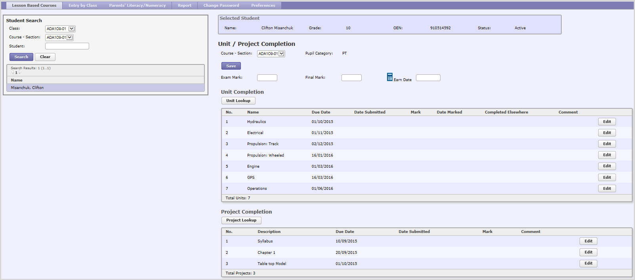The height and width of the screenshot is (280, 635).
Task: Open Course - Section dropdown under Unit / Project Completion
Action: 281,54
